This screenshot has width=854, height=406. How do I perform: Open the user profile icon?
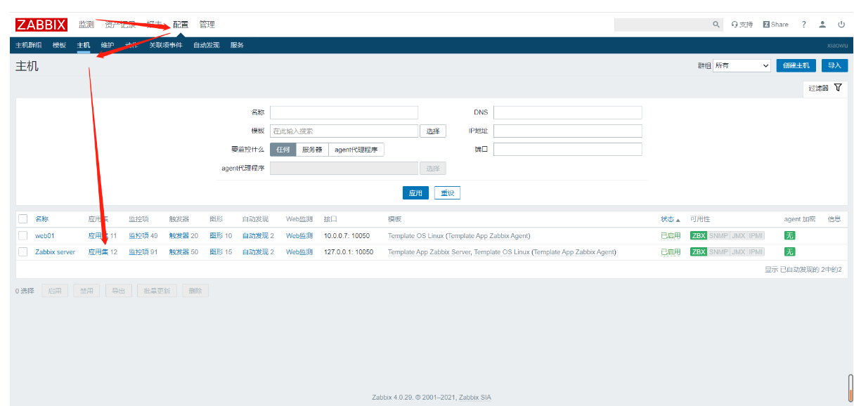[x=822, y=25]
